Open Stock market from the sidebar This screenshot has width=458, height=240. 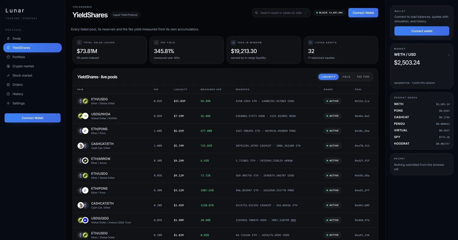click(32, 75)
